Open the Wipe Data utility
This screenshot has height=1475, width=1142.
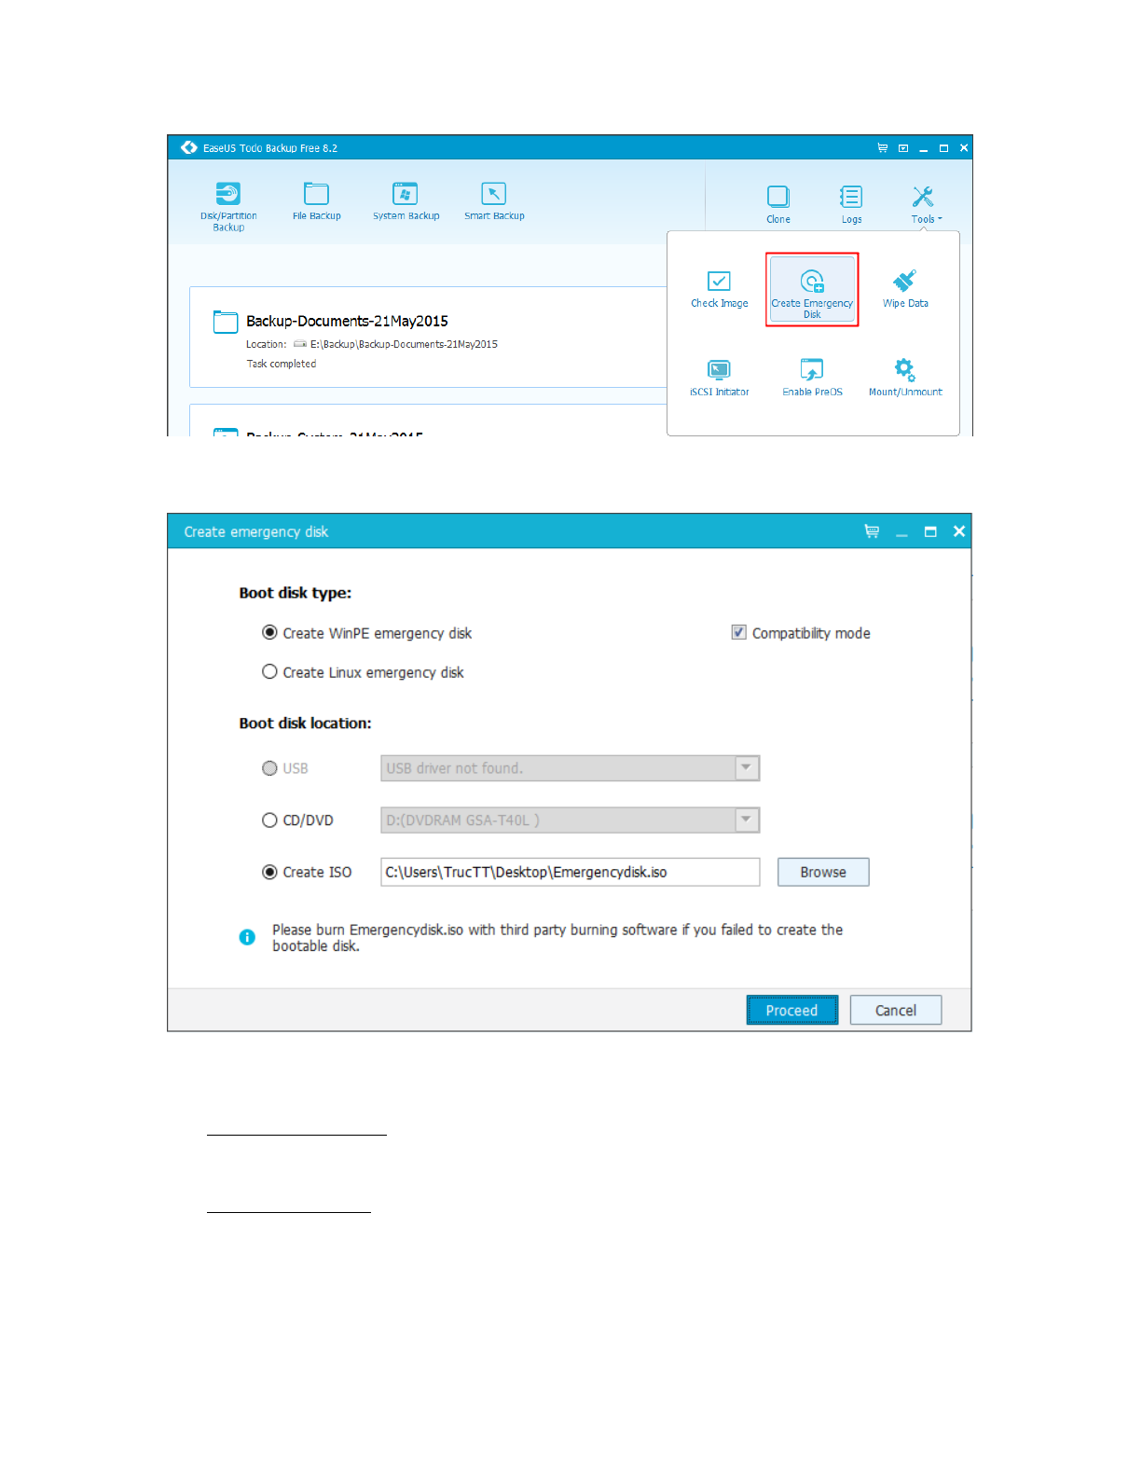click(x=904, y=288)
